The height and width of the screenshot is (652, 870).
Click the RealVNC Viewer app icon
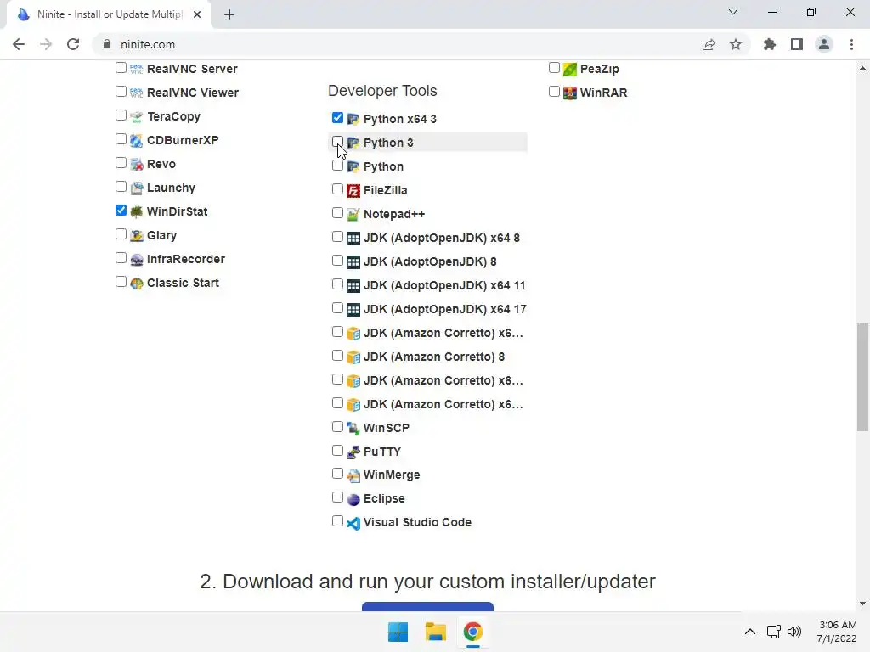click(x=137, y=93)
